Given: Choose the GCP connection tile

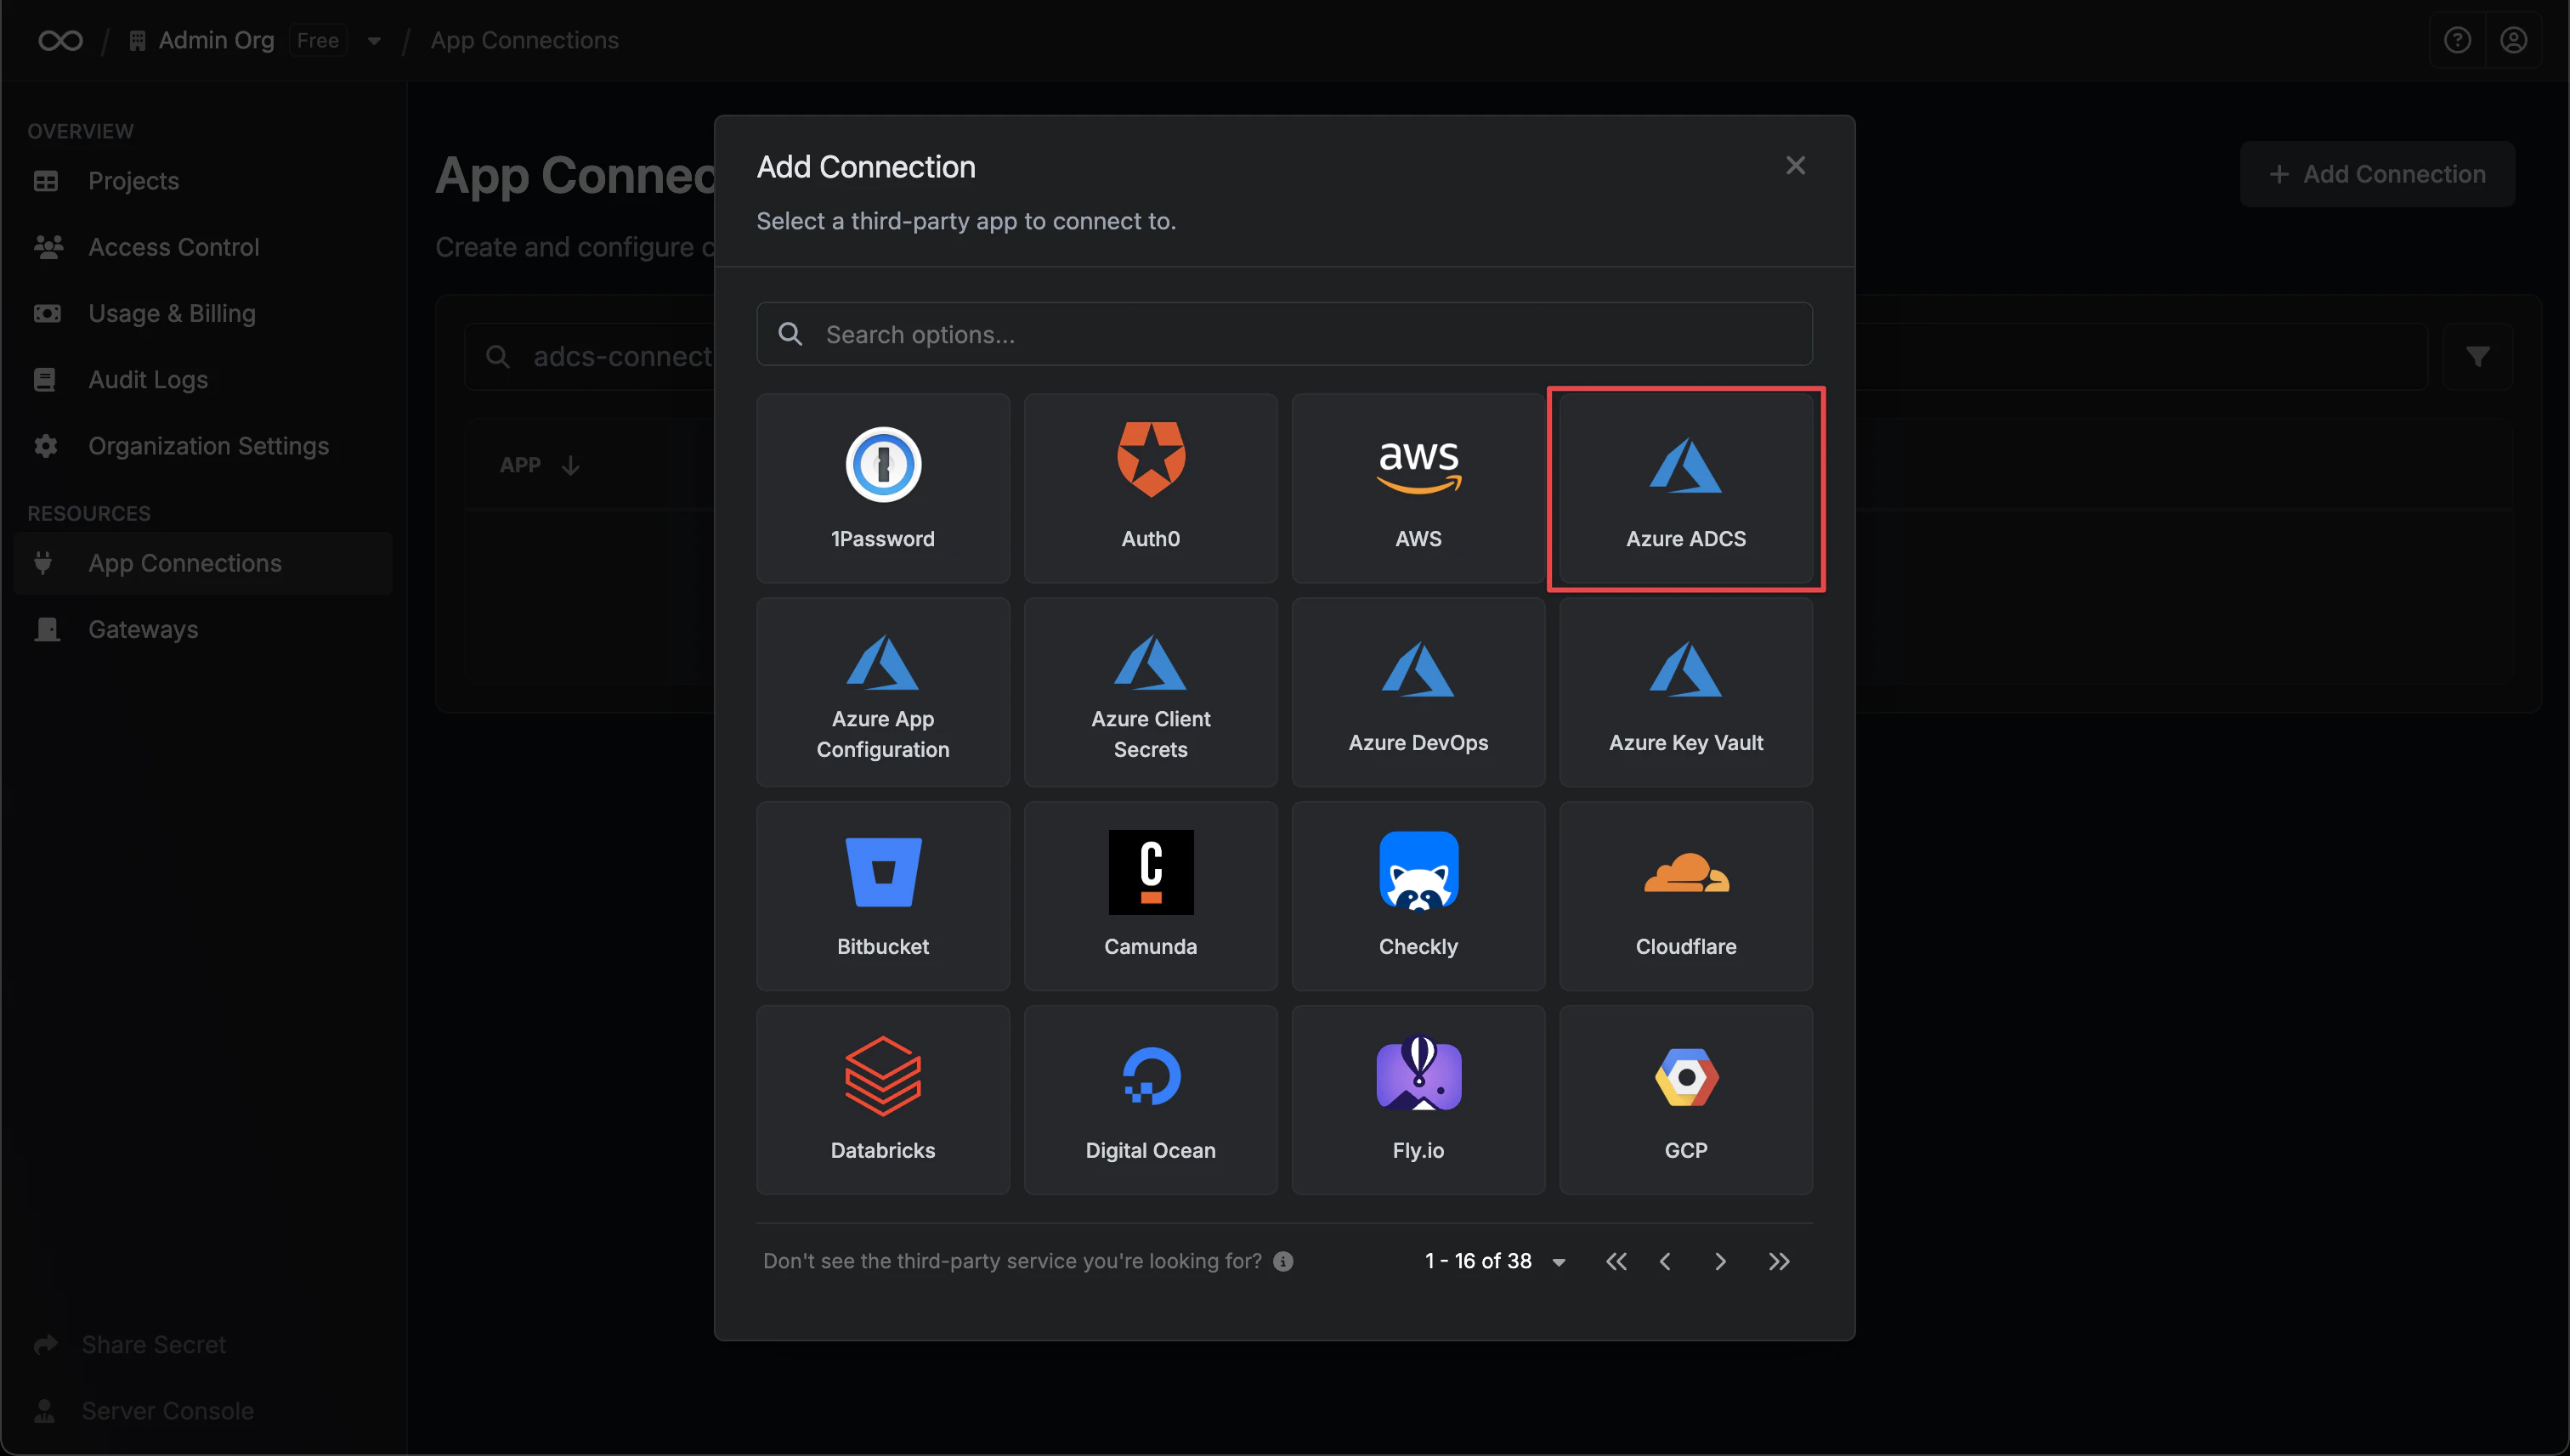Looking at the screenshot, I should 1685,1100.
